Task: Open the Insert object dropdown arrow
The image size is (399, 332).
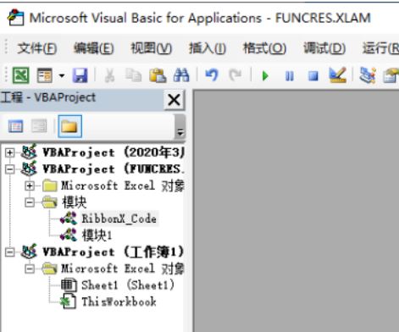Action: pyautogui.click(x=62, y=75)
